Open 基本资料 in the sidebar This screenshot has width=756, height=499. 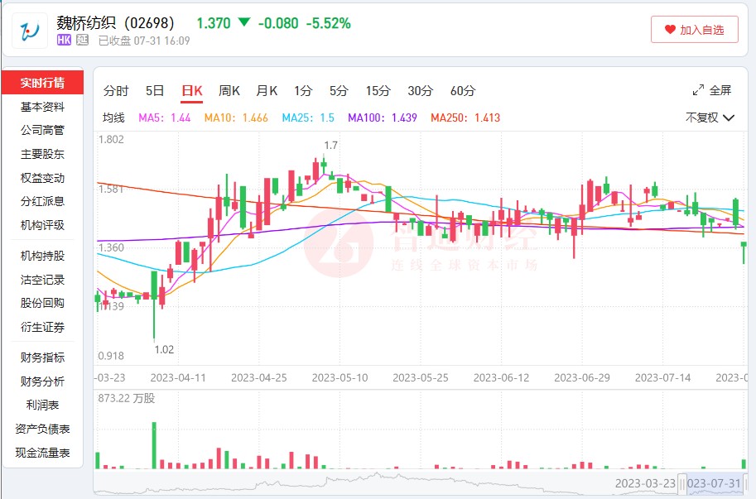tap(42, 107)
